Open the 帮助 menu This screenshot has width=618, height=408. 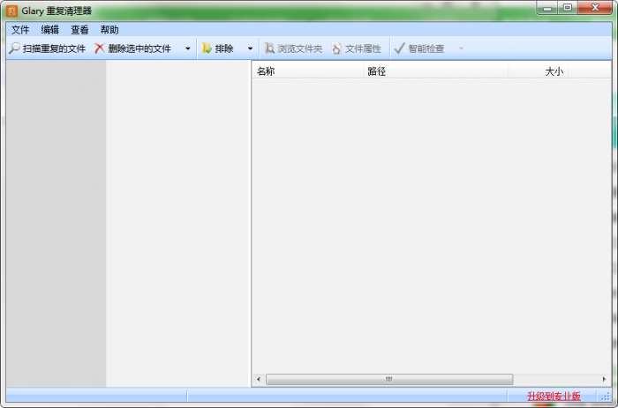tap(109, 30)
